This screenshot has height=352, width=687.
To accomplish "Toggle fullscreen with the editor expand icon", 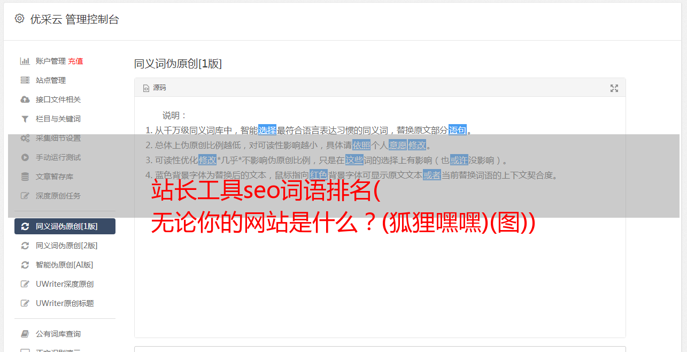I will click(614, 88).
